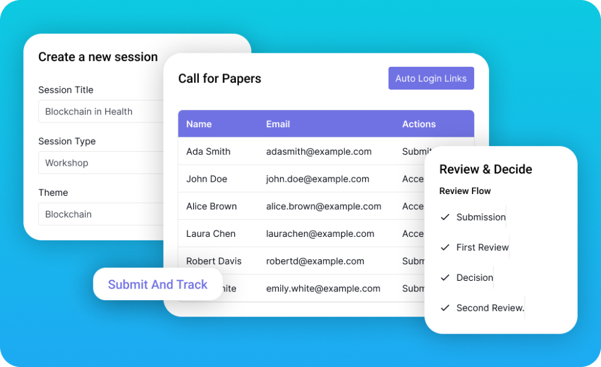Click emily.white@example.com email address
This screenshot has height=367, width=601.
coord(323,288)
